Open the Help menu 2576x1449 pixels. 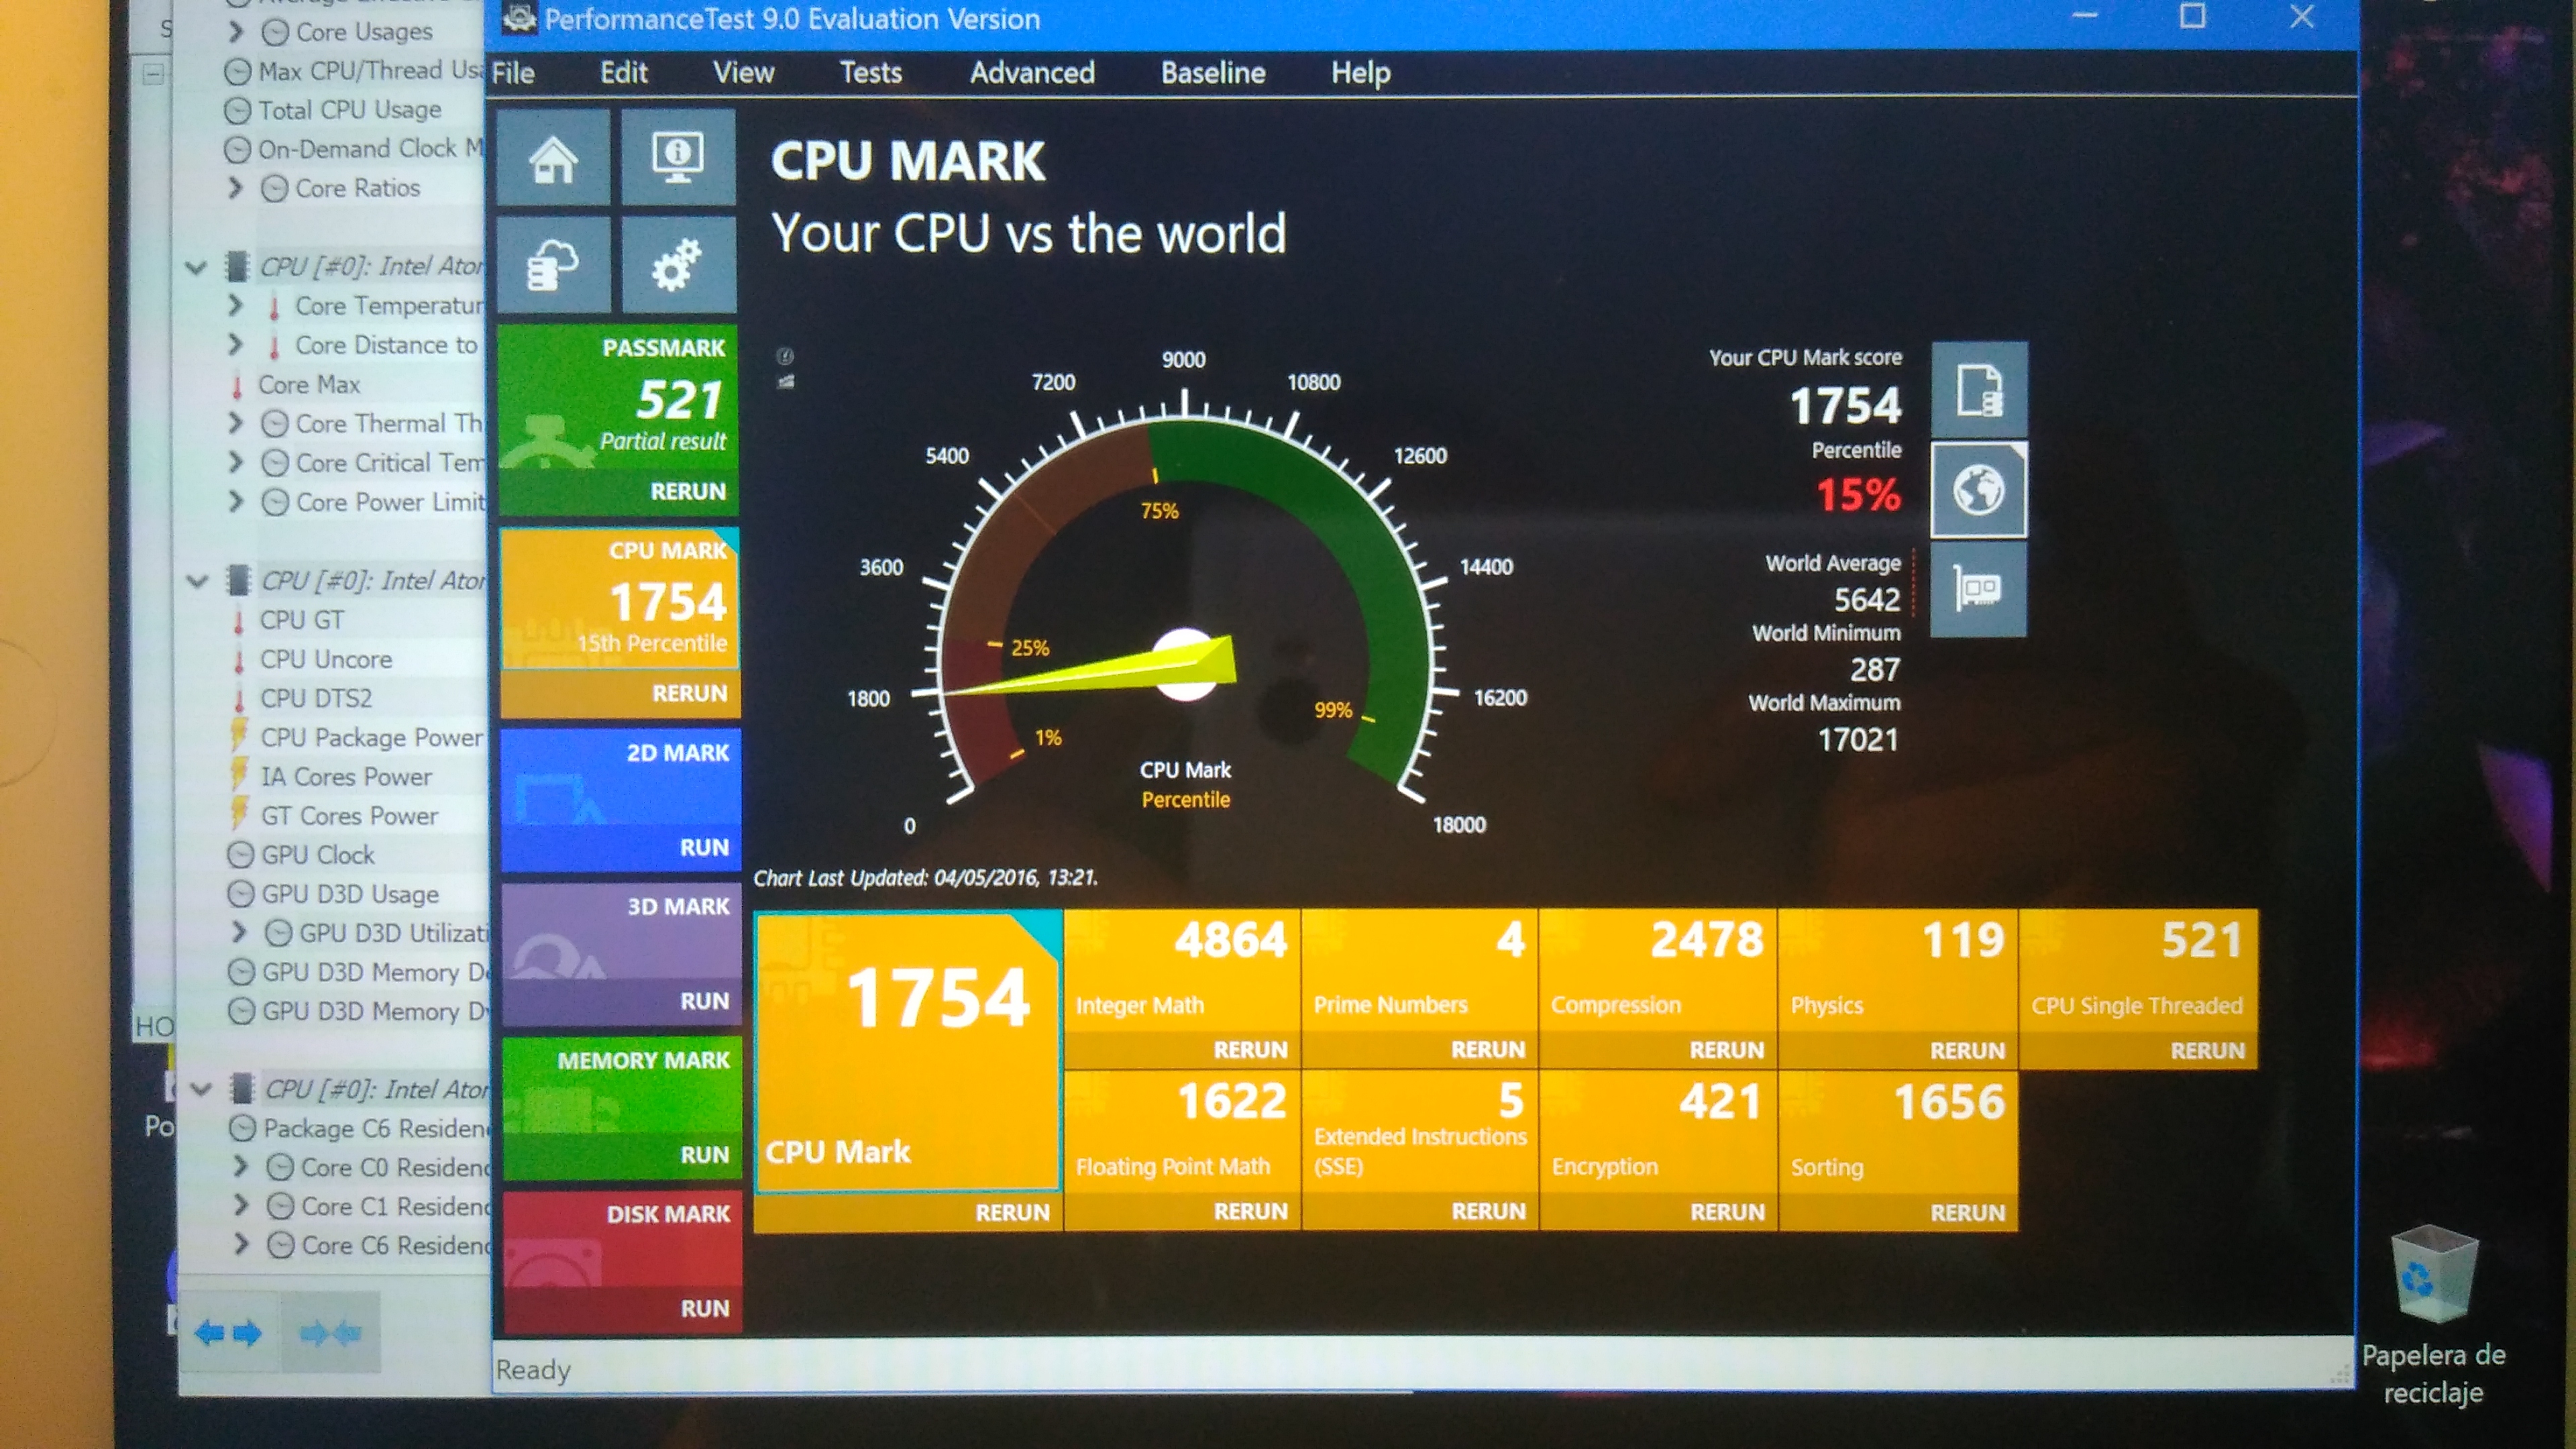click(1360, 73)
